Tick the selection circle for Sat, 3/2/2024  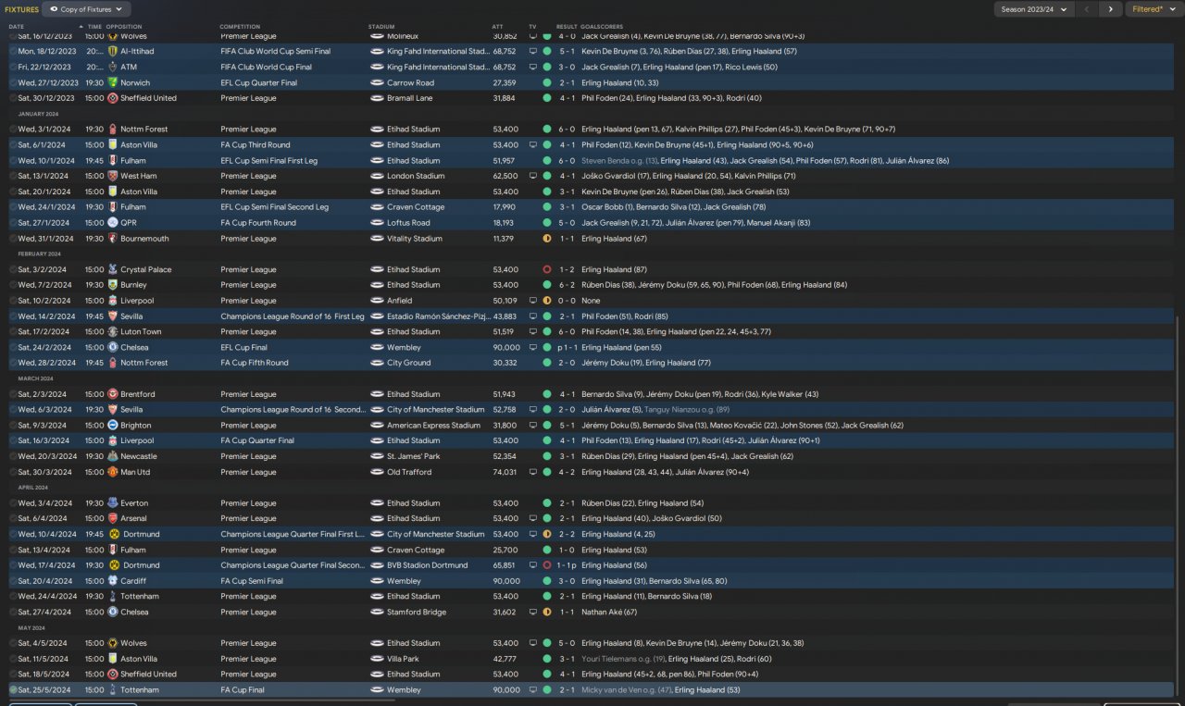(x=13, y=269)
